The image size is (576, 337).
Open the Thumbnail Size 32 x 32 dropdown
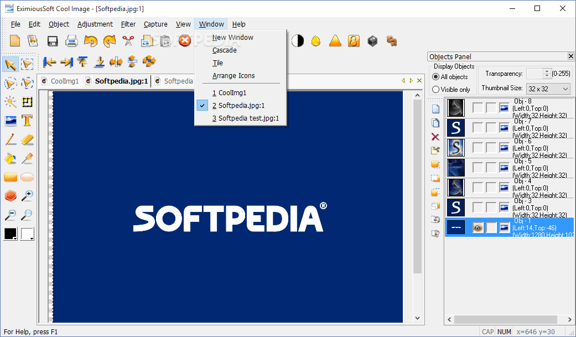tap(548, 89)
